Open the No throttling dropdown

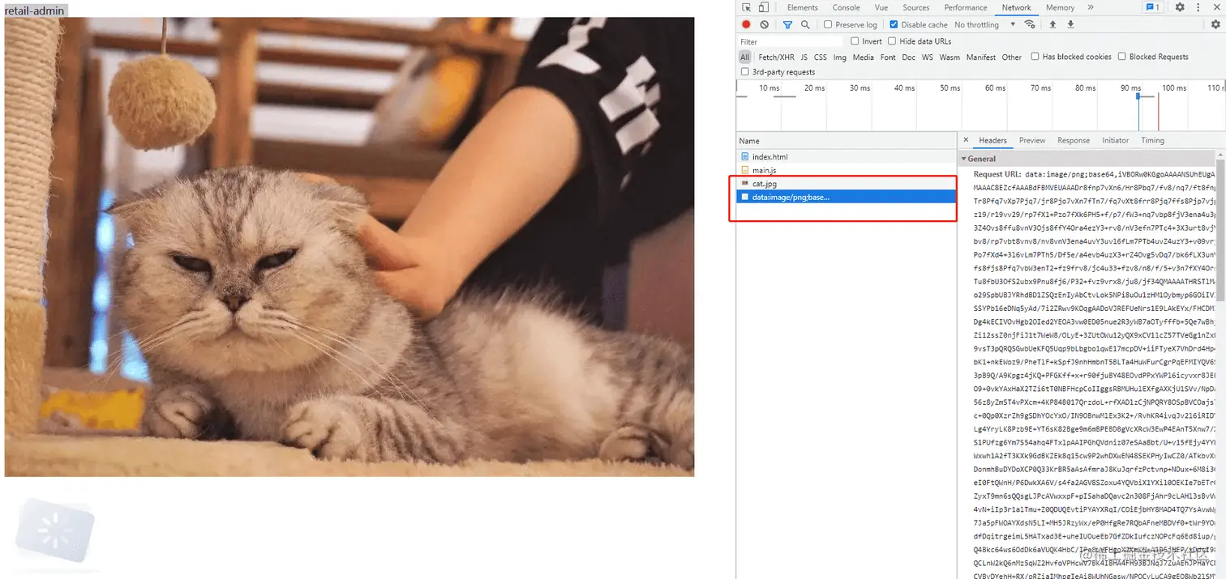click(x=985, y=24)
